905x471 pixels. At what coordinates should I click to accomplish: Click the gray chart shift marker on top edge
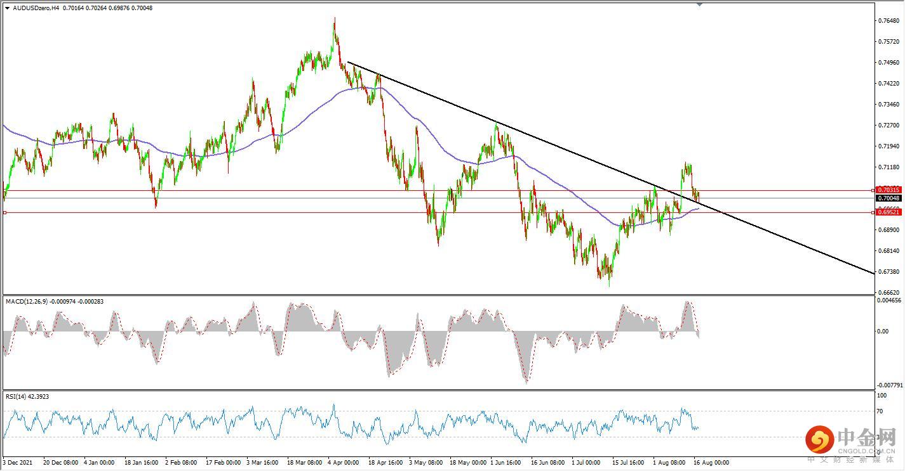pyautogui.click(x=699, y=4)
